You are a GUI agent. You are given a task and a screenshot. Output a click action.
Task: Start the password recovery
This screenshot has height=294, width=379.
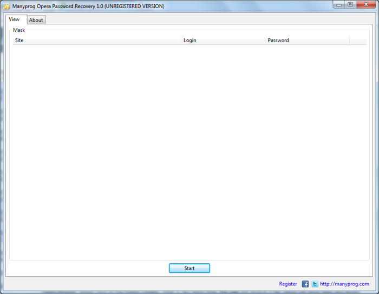click(x=190, y=268)
